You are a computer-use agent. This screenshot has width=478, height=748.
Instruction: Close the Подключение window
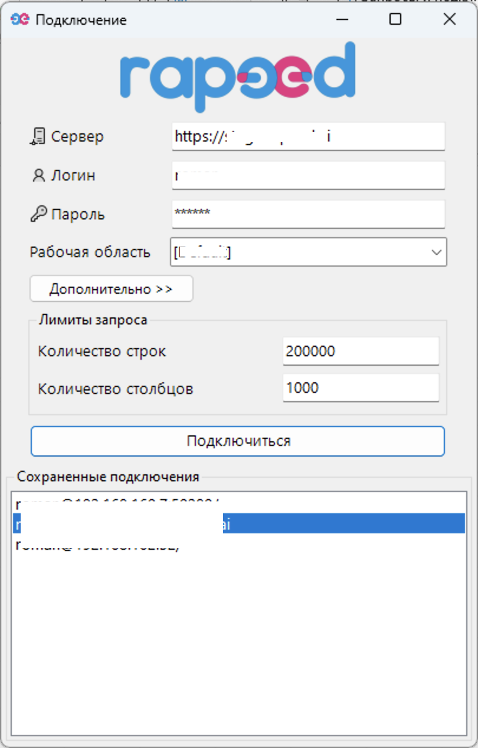coord(449,19)
